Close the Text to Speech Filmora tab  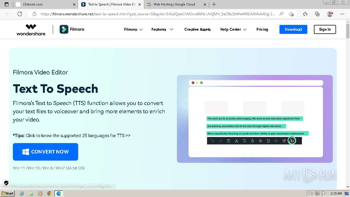tap(140, 4)
